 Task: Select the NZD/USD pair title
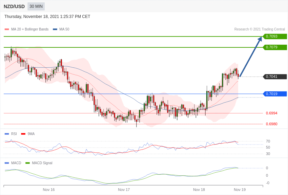click(14, 7)
